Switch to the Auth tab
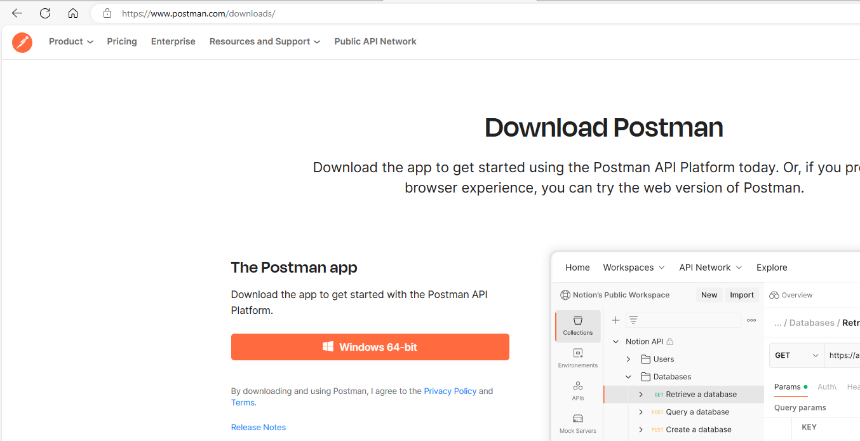 827,386
